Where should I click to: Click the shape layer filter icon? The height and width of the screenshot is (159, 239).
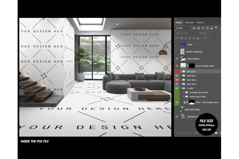click(x=207, y=28)
